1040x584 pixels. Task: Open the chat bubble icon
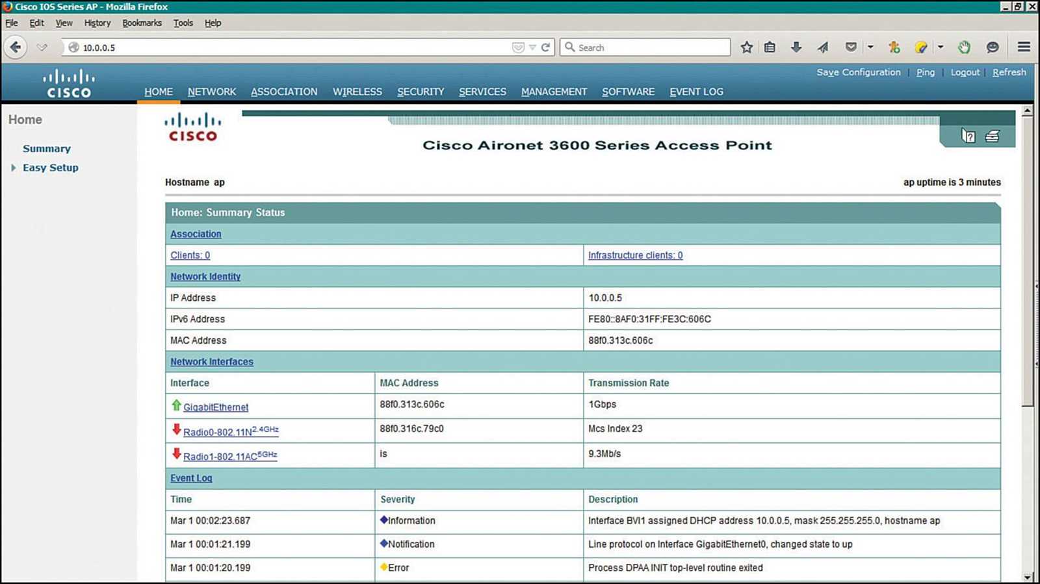(x=992, y=47)
